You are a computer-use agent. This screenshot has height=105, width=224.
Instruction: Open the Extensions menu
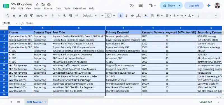pos(80,8)
